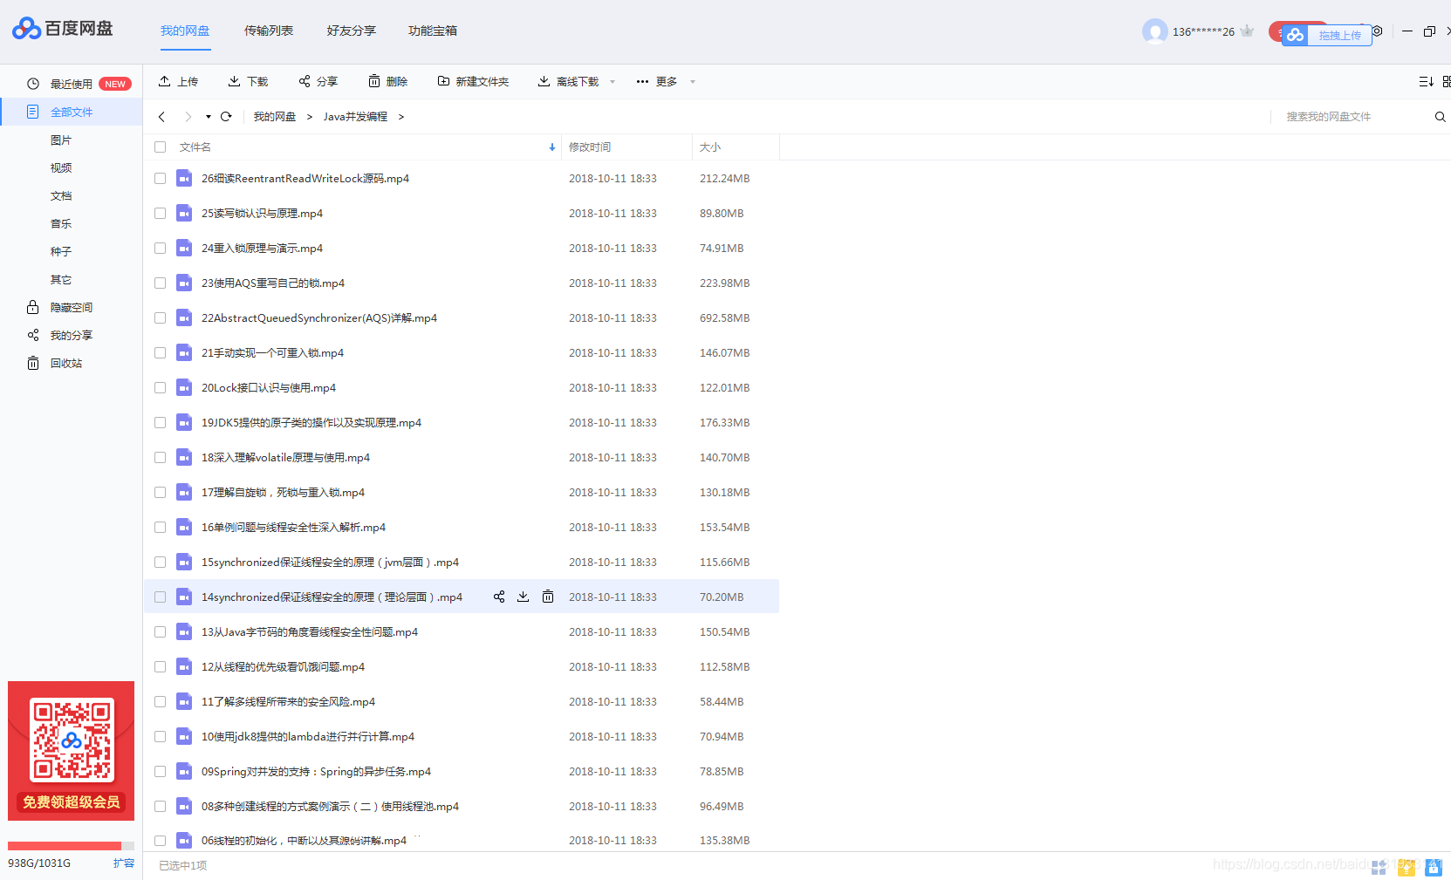Viewport: 1451px width, 880px height.
Task: Check the box for 14synchronized理论层面 file
Action: (160, 597)
